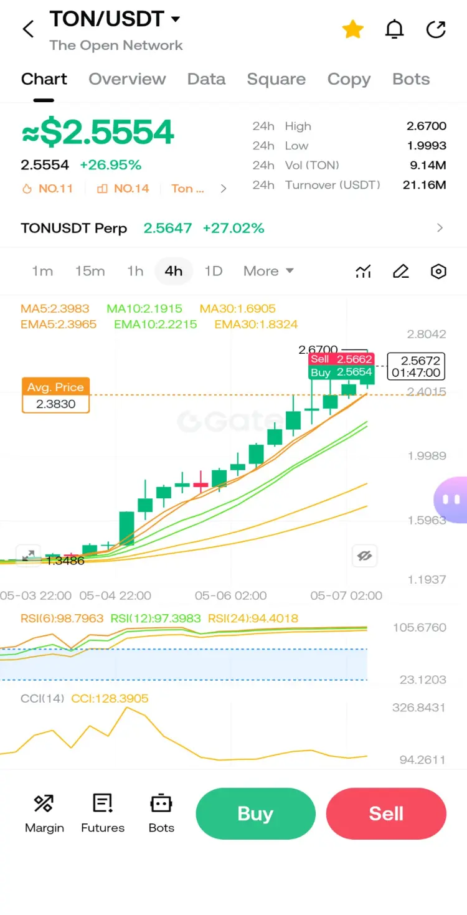Tap the NO.11 hot ranking tag
467x915 pixels.
[47, 188]
